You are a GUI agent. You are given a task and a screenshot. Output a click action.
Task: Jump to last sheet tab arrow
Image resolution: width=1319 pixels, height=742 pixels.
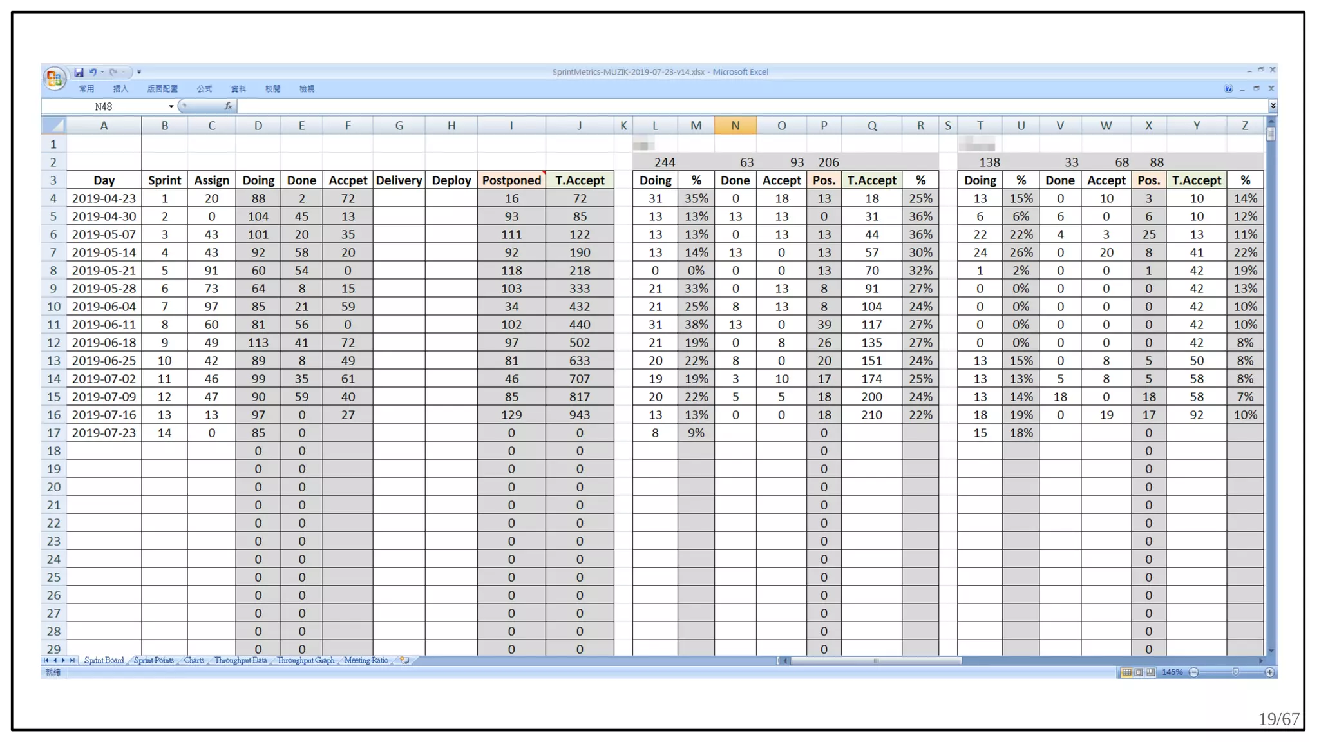click(72, 660)
